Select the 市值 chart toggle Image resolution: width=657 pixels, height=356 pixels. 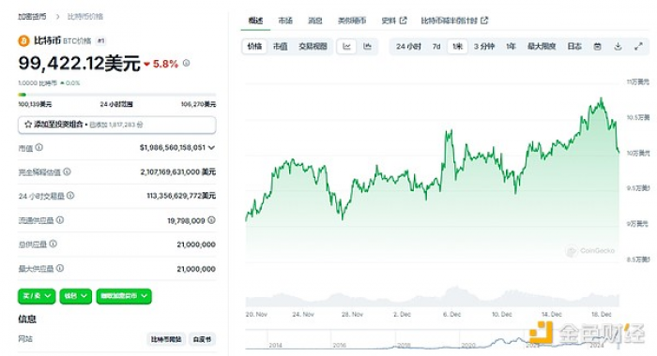pyautogui.click(x=281, y=47)
